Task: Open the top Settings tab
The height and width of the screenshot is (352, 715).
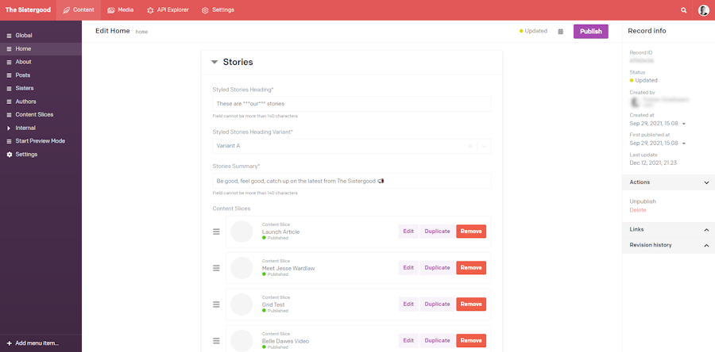Action: 218,10
